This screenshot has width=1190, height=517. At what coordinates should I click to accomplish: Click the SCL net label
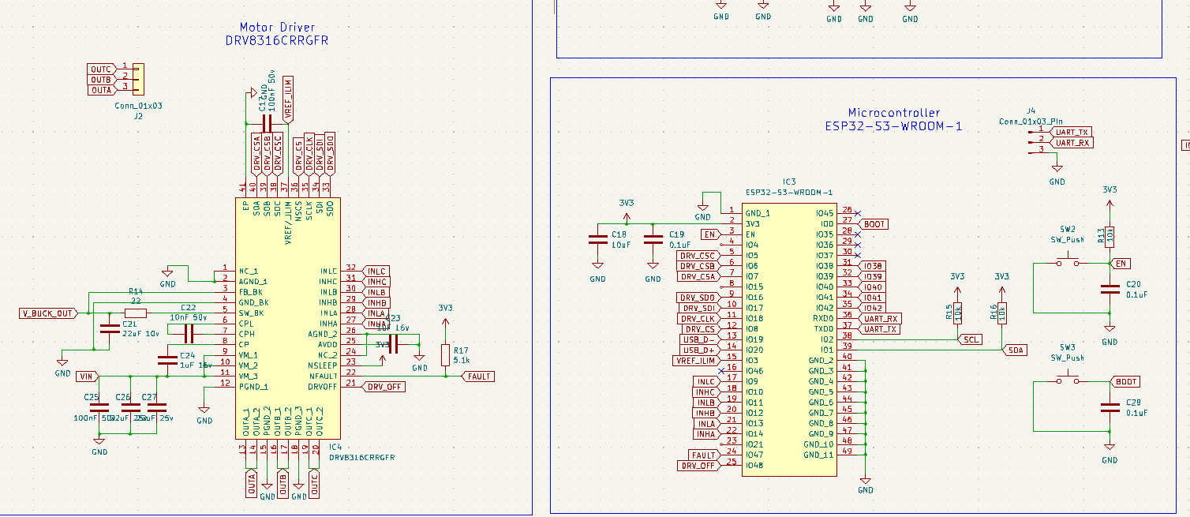[x=971, y=339]
